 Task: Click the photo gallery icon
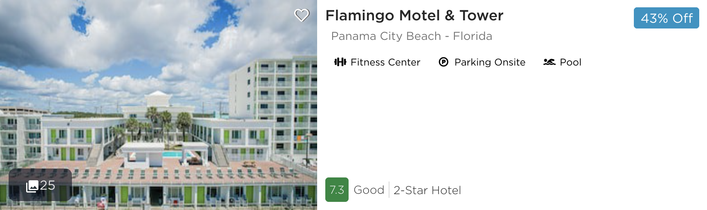32,186
